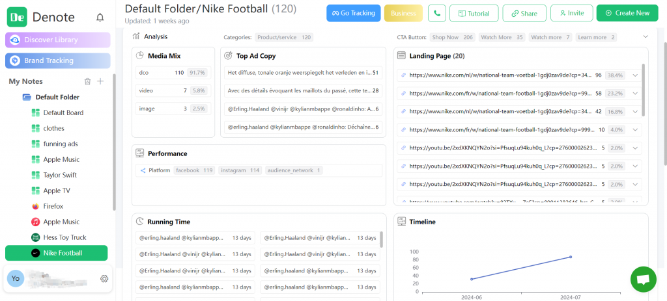Click the Nike swoosh icon in sidebar
The height and width of the screenshot is (301, 667).
coord(35,253)
